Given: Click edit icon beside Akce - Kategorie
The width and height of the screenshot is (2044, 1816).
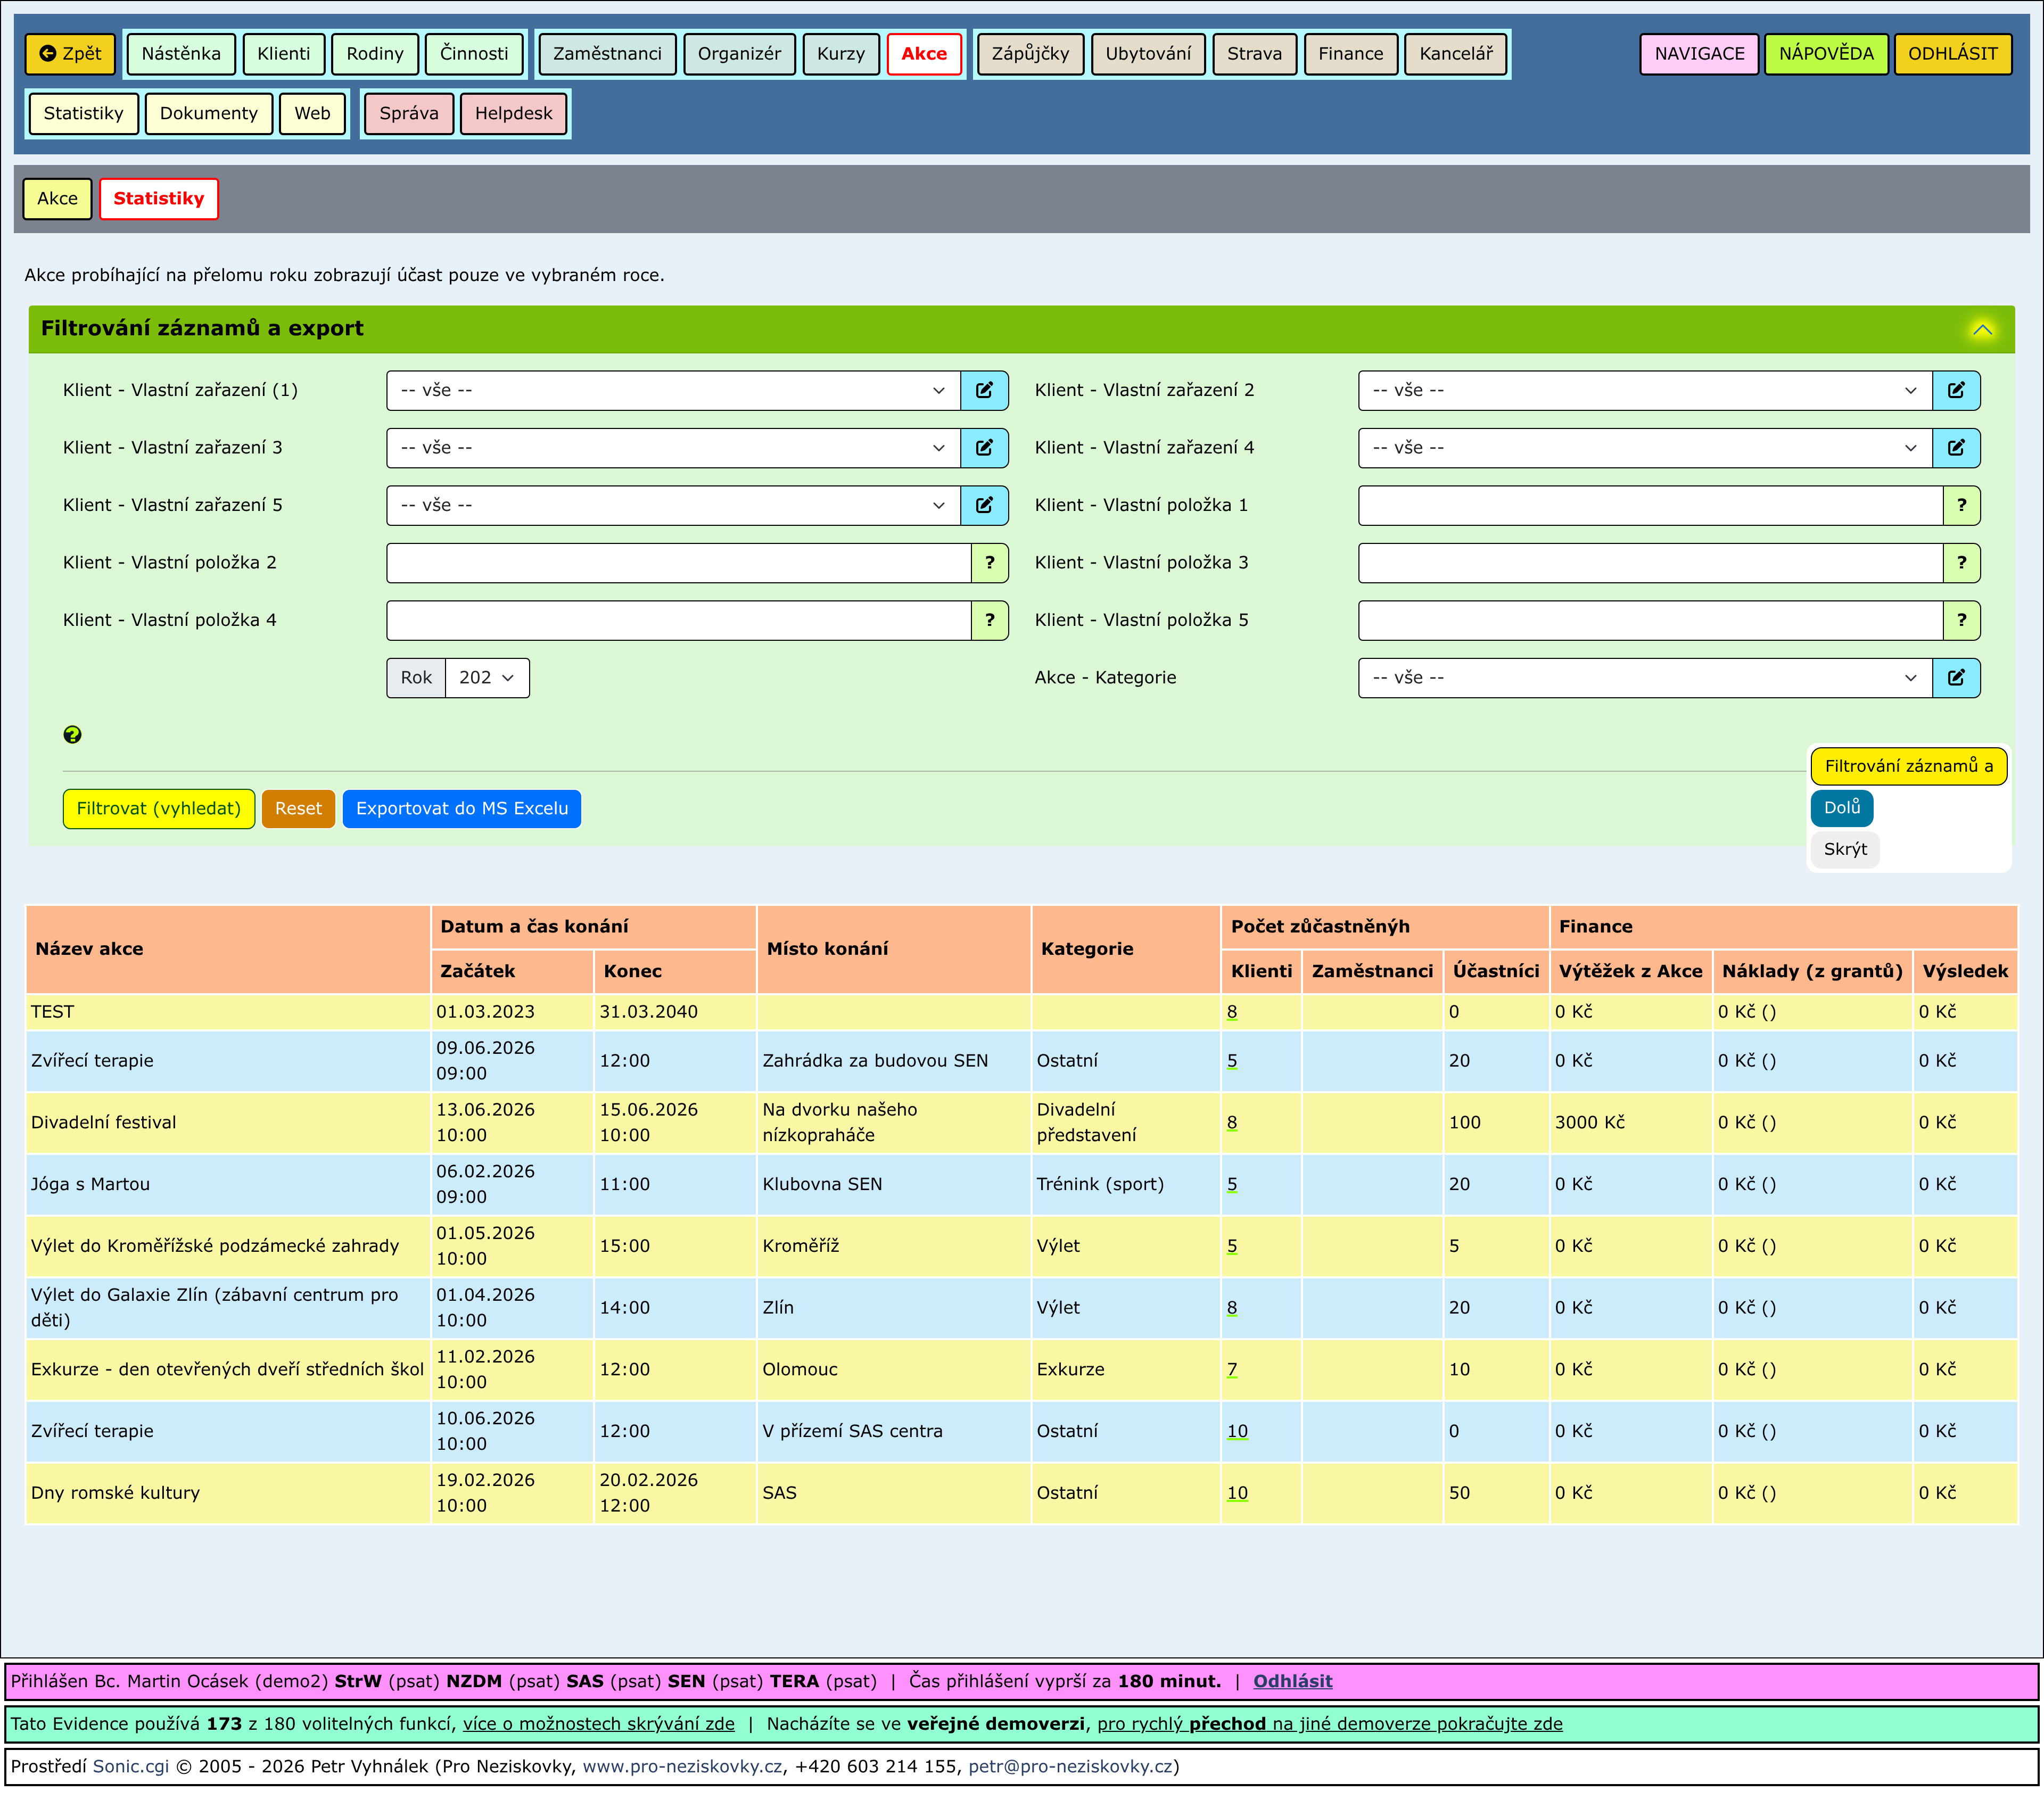Looking at the screenshot, I should point(1956,678).
